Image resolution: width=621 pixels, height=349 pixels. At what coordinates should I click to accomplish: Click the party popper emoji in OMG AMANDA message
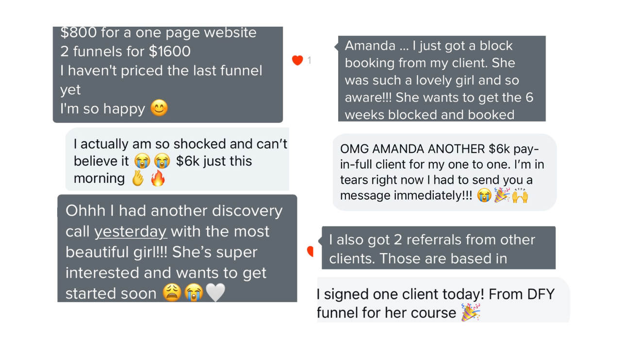click(x=502, y=195)
